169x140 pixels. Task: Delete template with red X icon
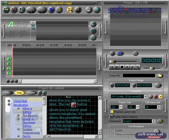tap(156, 97)
